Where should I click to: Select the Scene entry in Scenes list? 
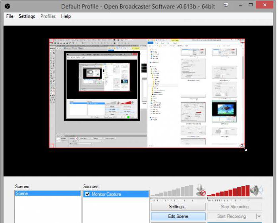click(x=48, y=193)
